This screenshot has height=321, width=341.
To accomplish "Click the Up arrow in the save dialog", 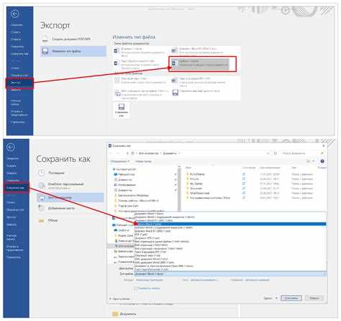I will coord(127,153).
